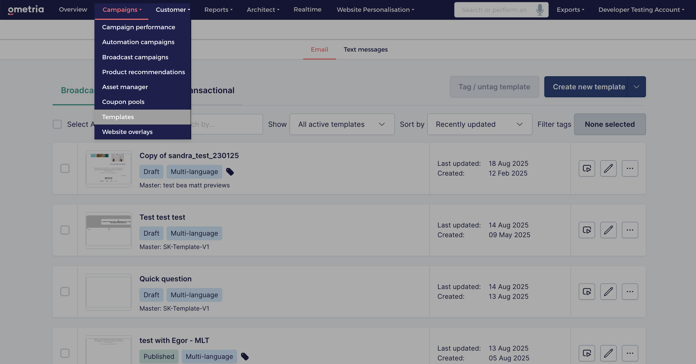Open the Architect menu
Image resolution: width=696 pixels, height=364 pixels.
tap(263, 10)
